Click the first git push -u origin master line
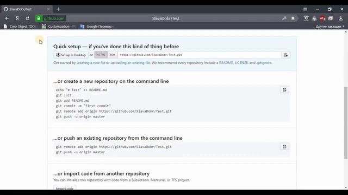Viewport: 348px width, 195px height. click(80, 116)
